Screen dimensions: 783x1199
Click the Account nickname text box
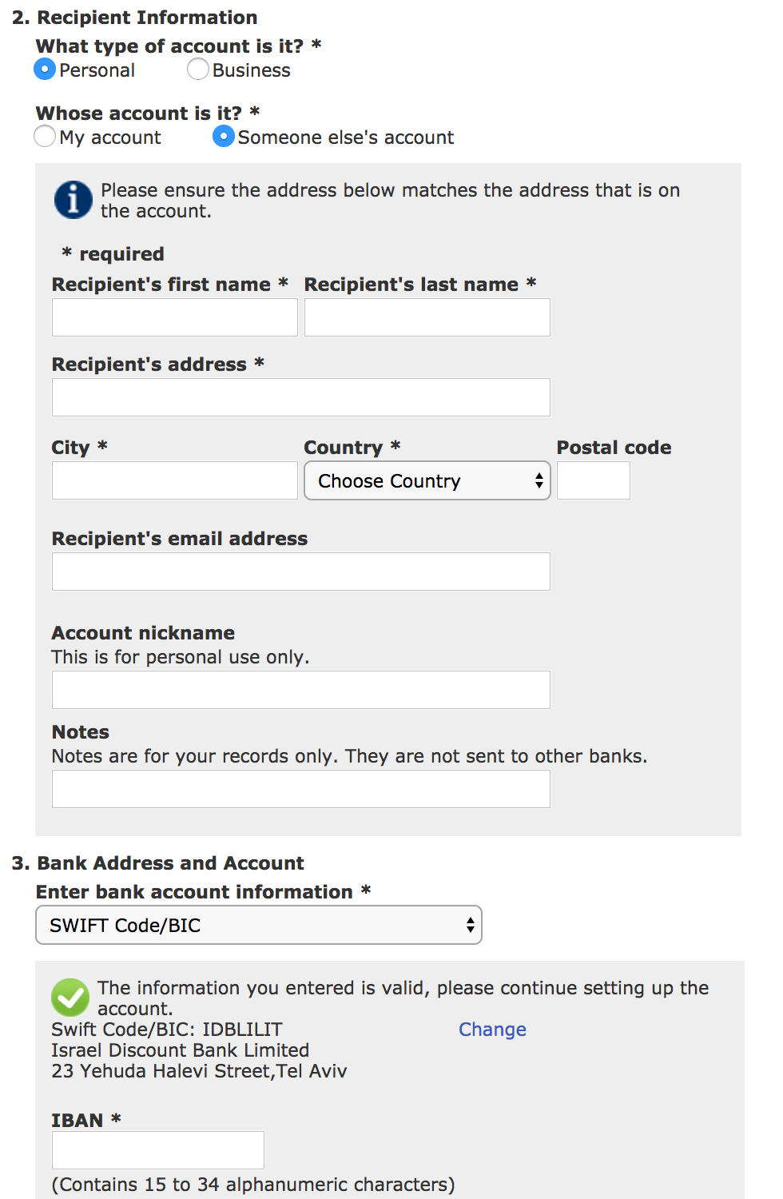pyautogui.click(x=301, y=690)
